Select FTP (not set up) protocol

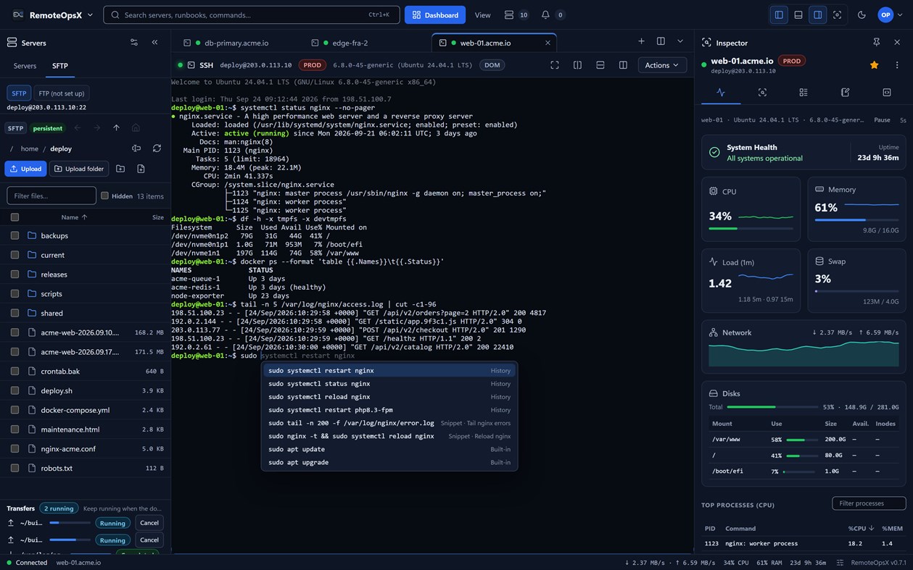[62, 93]
